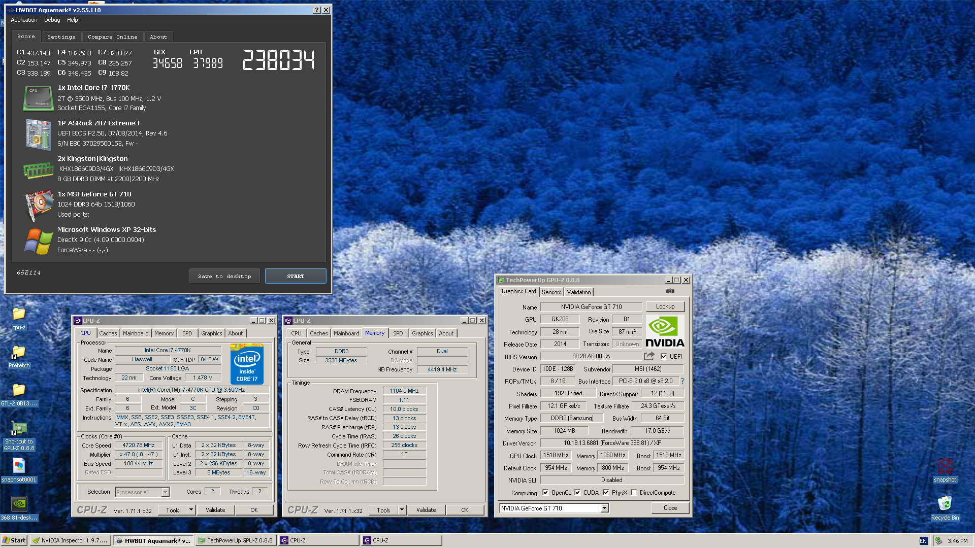Open SPD tab in CPU-Z Memory window

tap(398, 333)
